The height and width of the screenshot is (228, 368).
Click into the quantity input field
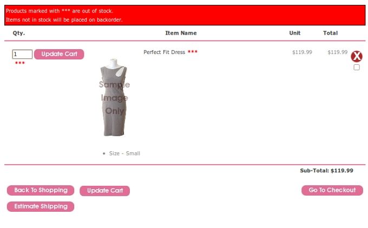click(22, 54)
